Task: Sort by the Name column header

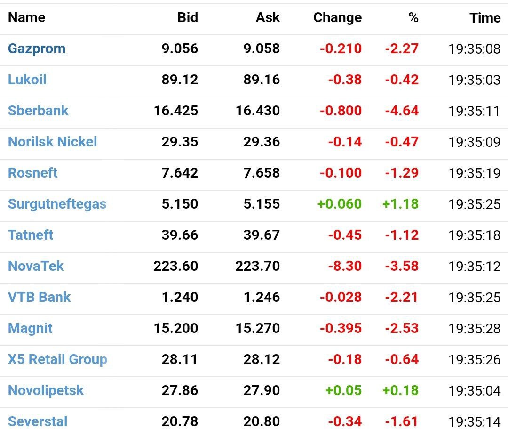Action: tap(27, 18)
